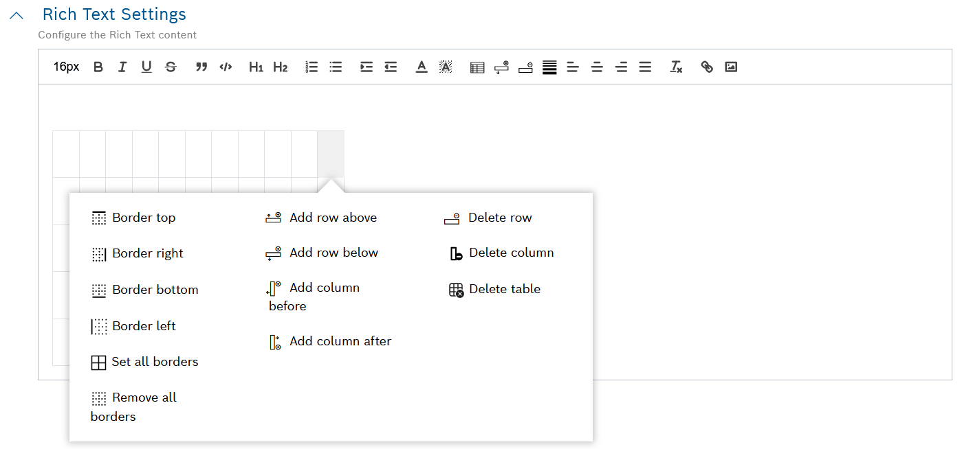962x449 pixels.
Task: Toggle italic text formatting
Action: tap(122, 67)
